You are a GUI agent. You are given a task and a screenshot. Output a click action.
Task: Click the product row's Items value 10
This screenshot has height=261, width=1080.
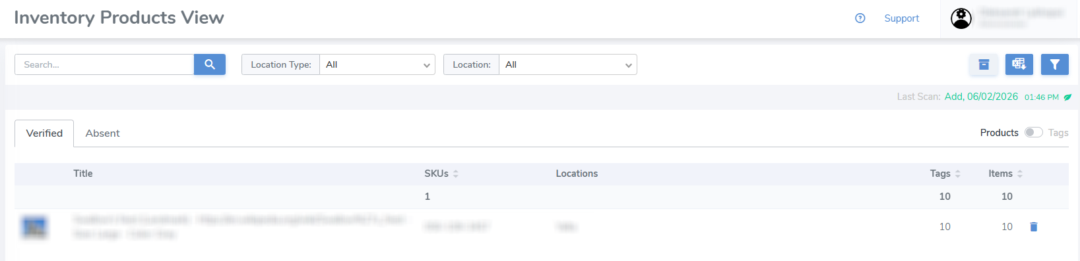click(x=1007, y=227)
